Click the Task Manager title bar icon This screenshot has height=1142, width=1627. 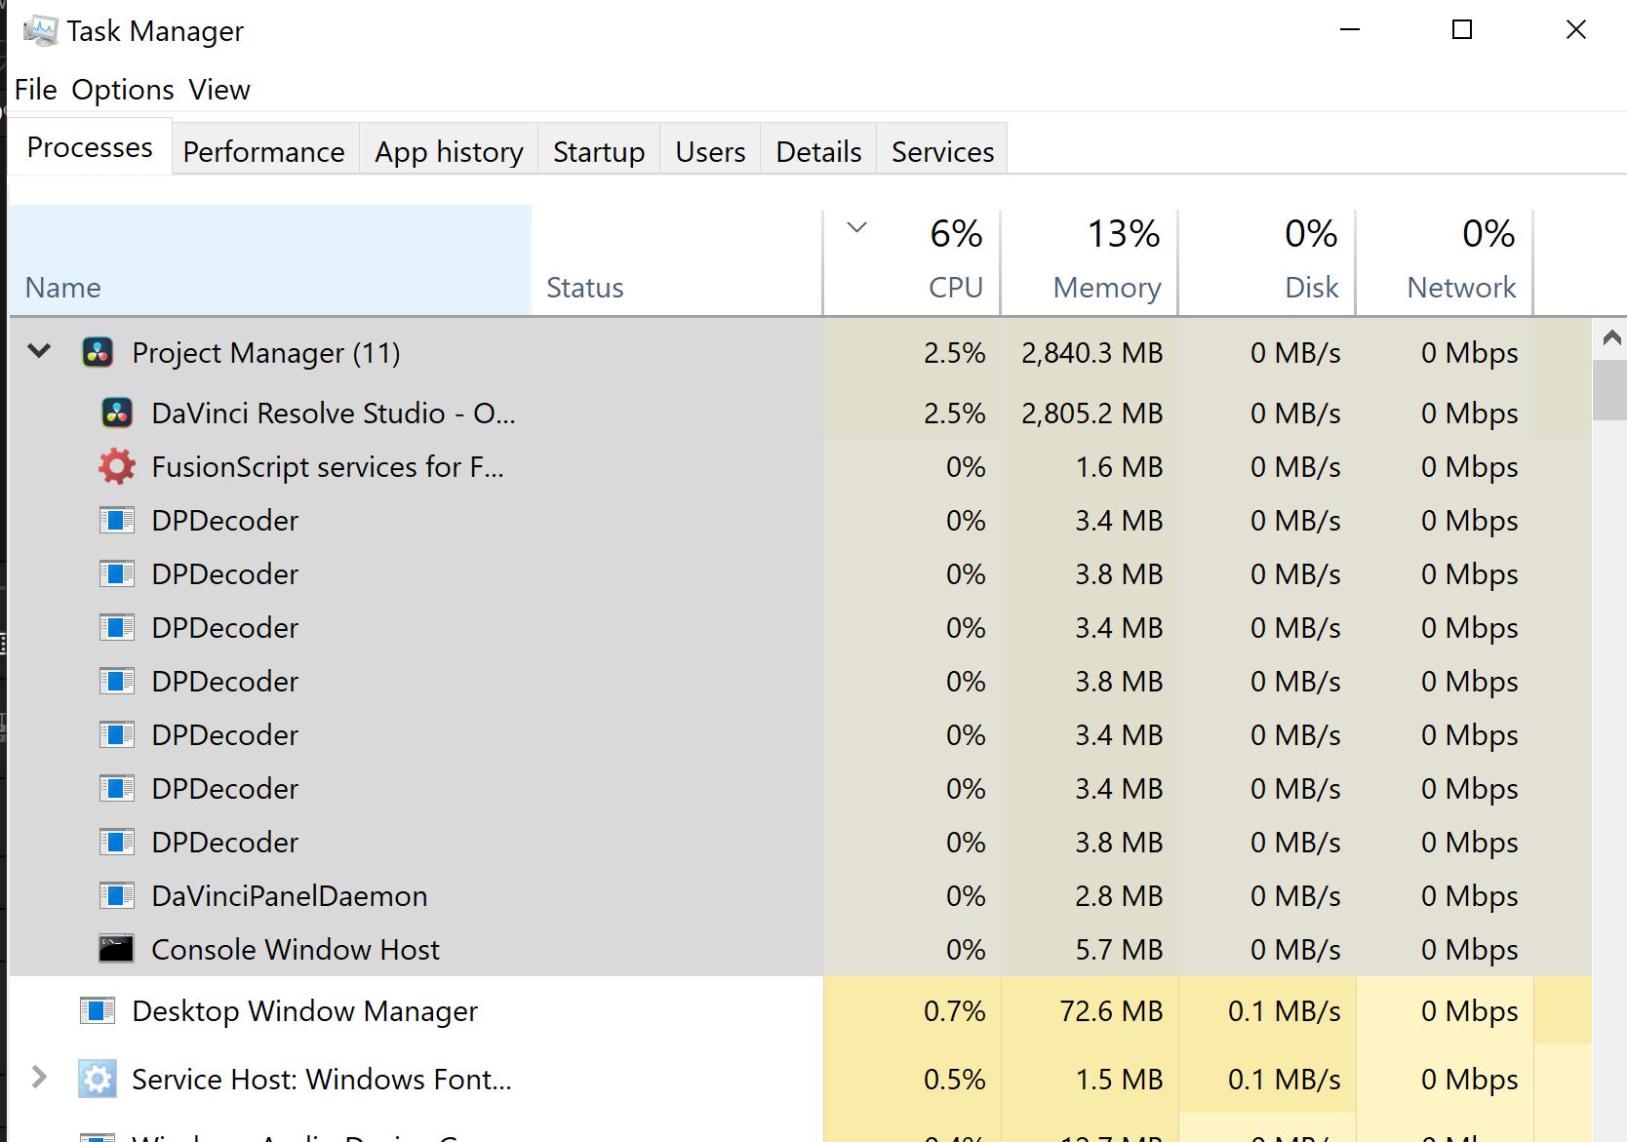coord(40,31)
